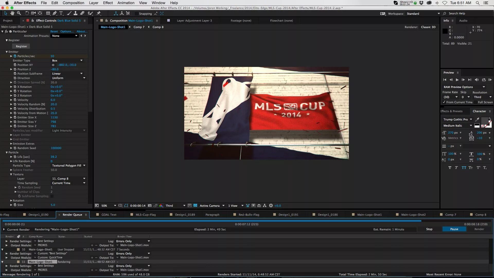Toggle the transparency grid in viewer
This screenshot has height=278, width=494.
(x=195, y=206)
